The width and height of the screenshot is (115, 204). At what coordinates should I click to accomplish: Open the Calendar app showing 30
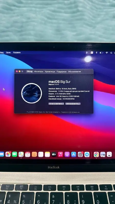click(x=28, y=154)
